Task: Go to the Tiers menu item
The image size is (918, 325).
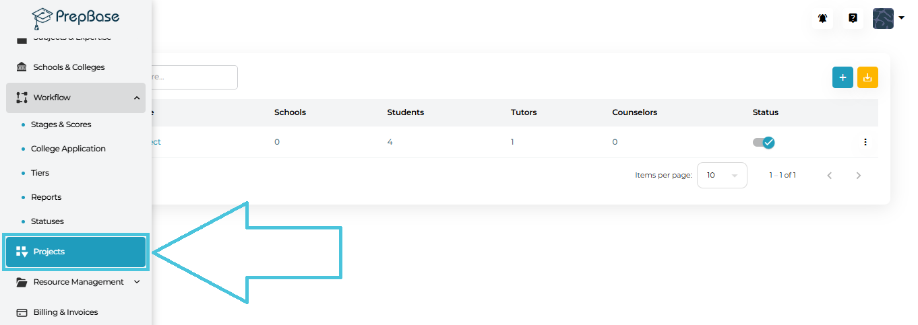Action: 40,173
